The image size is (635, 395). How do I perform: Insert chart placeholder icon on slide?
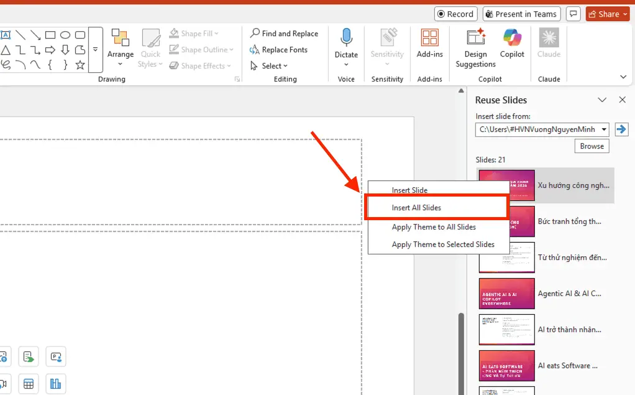(x=55, y=384)
